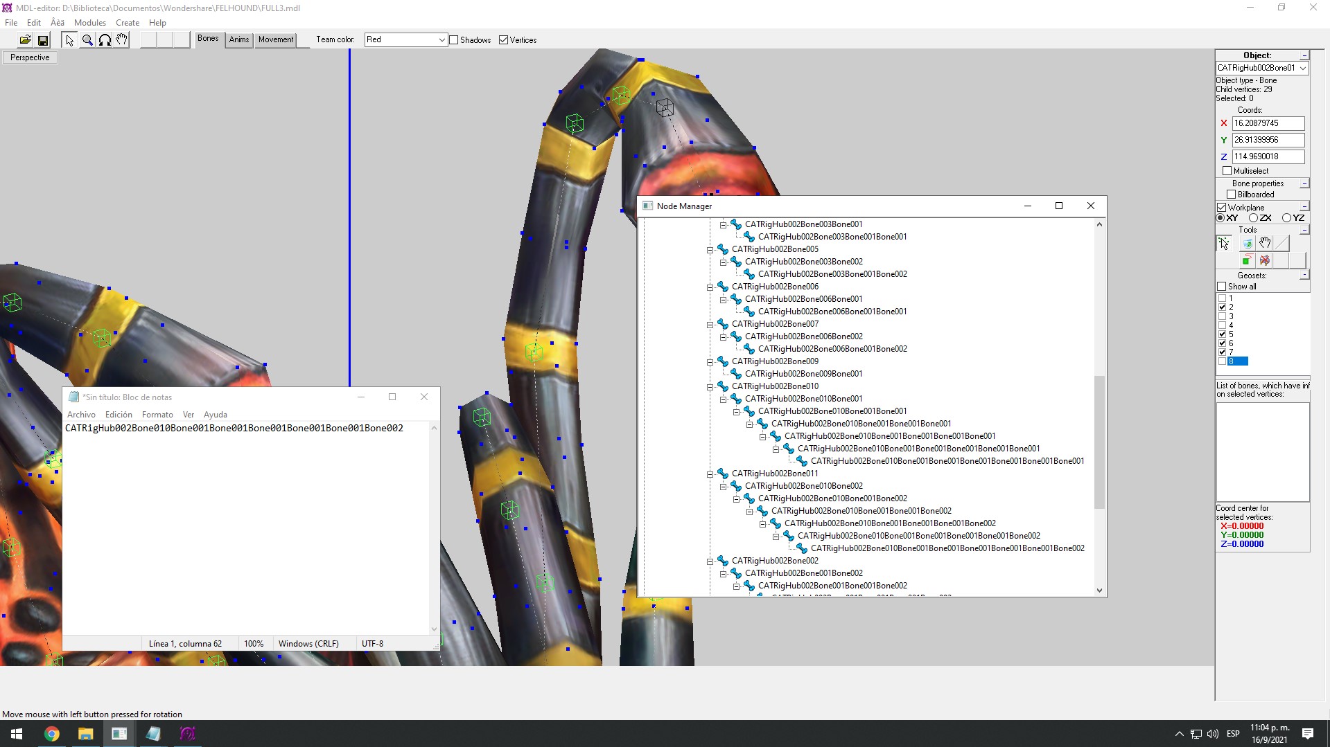Select the magnifier zoom tool
This screenshot has height=747, width=1330.
[x=87, y=40]
